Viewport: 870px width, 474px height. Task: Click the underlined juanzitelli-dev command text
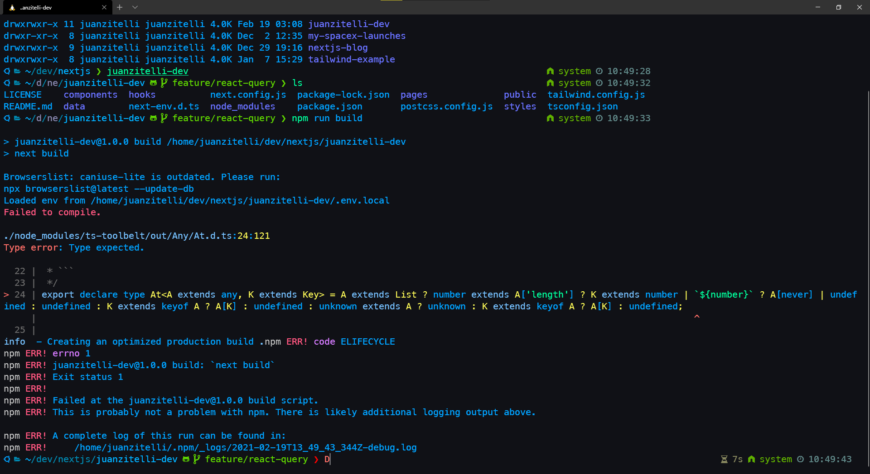tap(147, 71)
